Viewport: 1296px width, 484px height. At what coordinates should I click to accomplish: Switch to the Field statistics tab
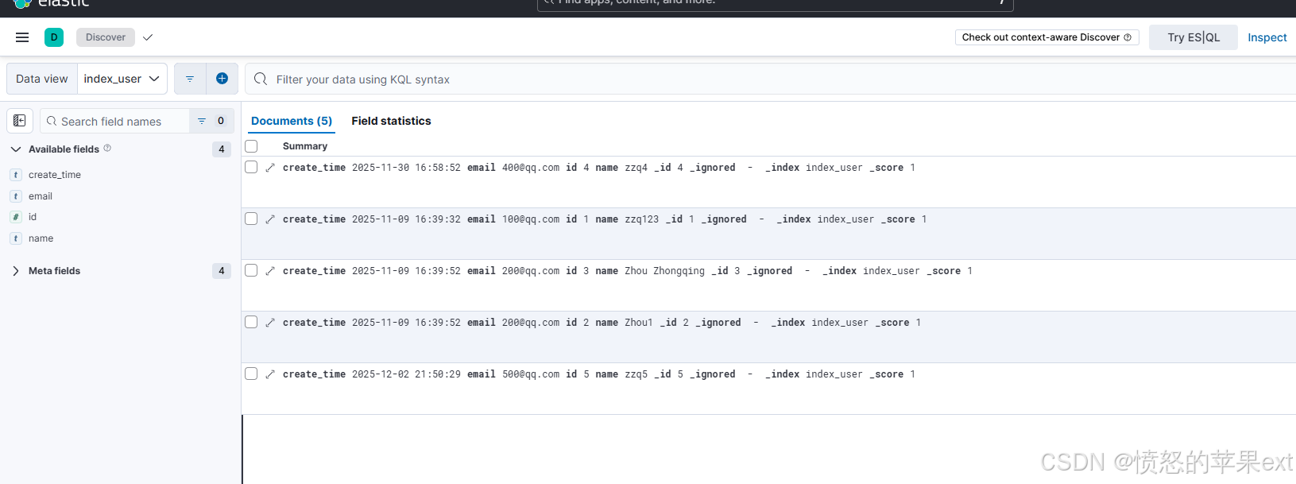[x=391, y=121]
